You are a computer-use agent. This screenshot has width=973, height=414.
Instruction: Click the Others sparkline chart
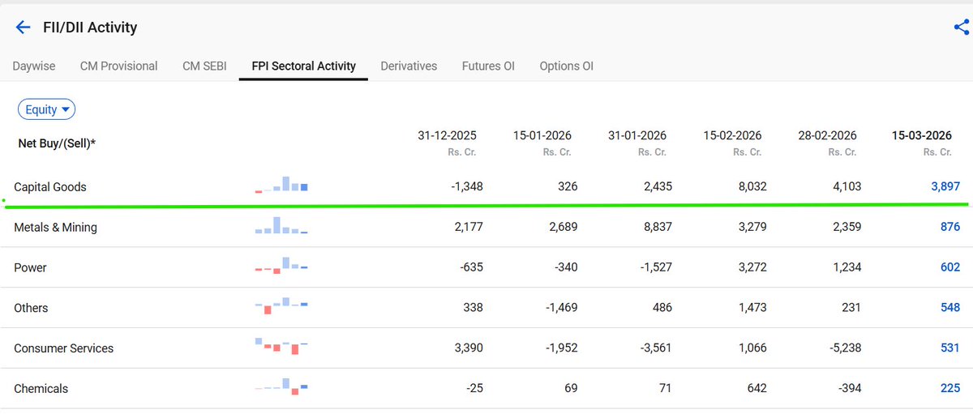tap(281, 306)
